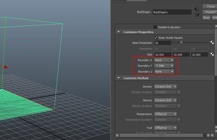Click the Base Resolution slider handle
This screenshot has width=217, height=140.
click(182, 43)
